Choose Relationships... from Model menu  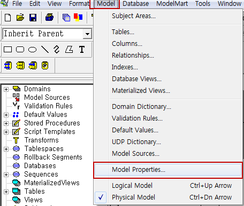pyautogui.click(x=167, y=56)
